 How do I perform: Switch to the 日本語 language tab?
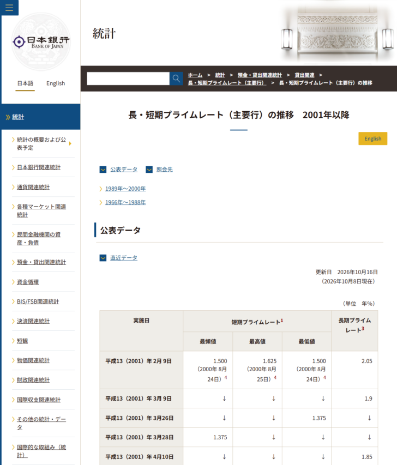tap(25, 83)
